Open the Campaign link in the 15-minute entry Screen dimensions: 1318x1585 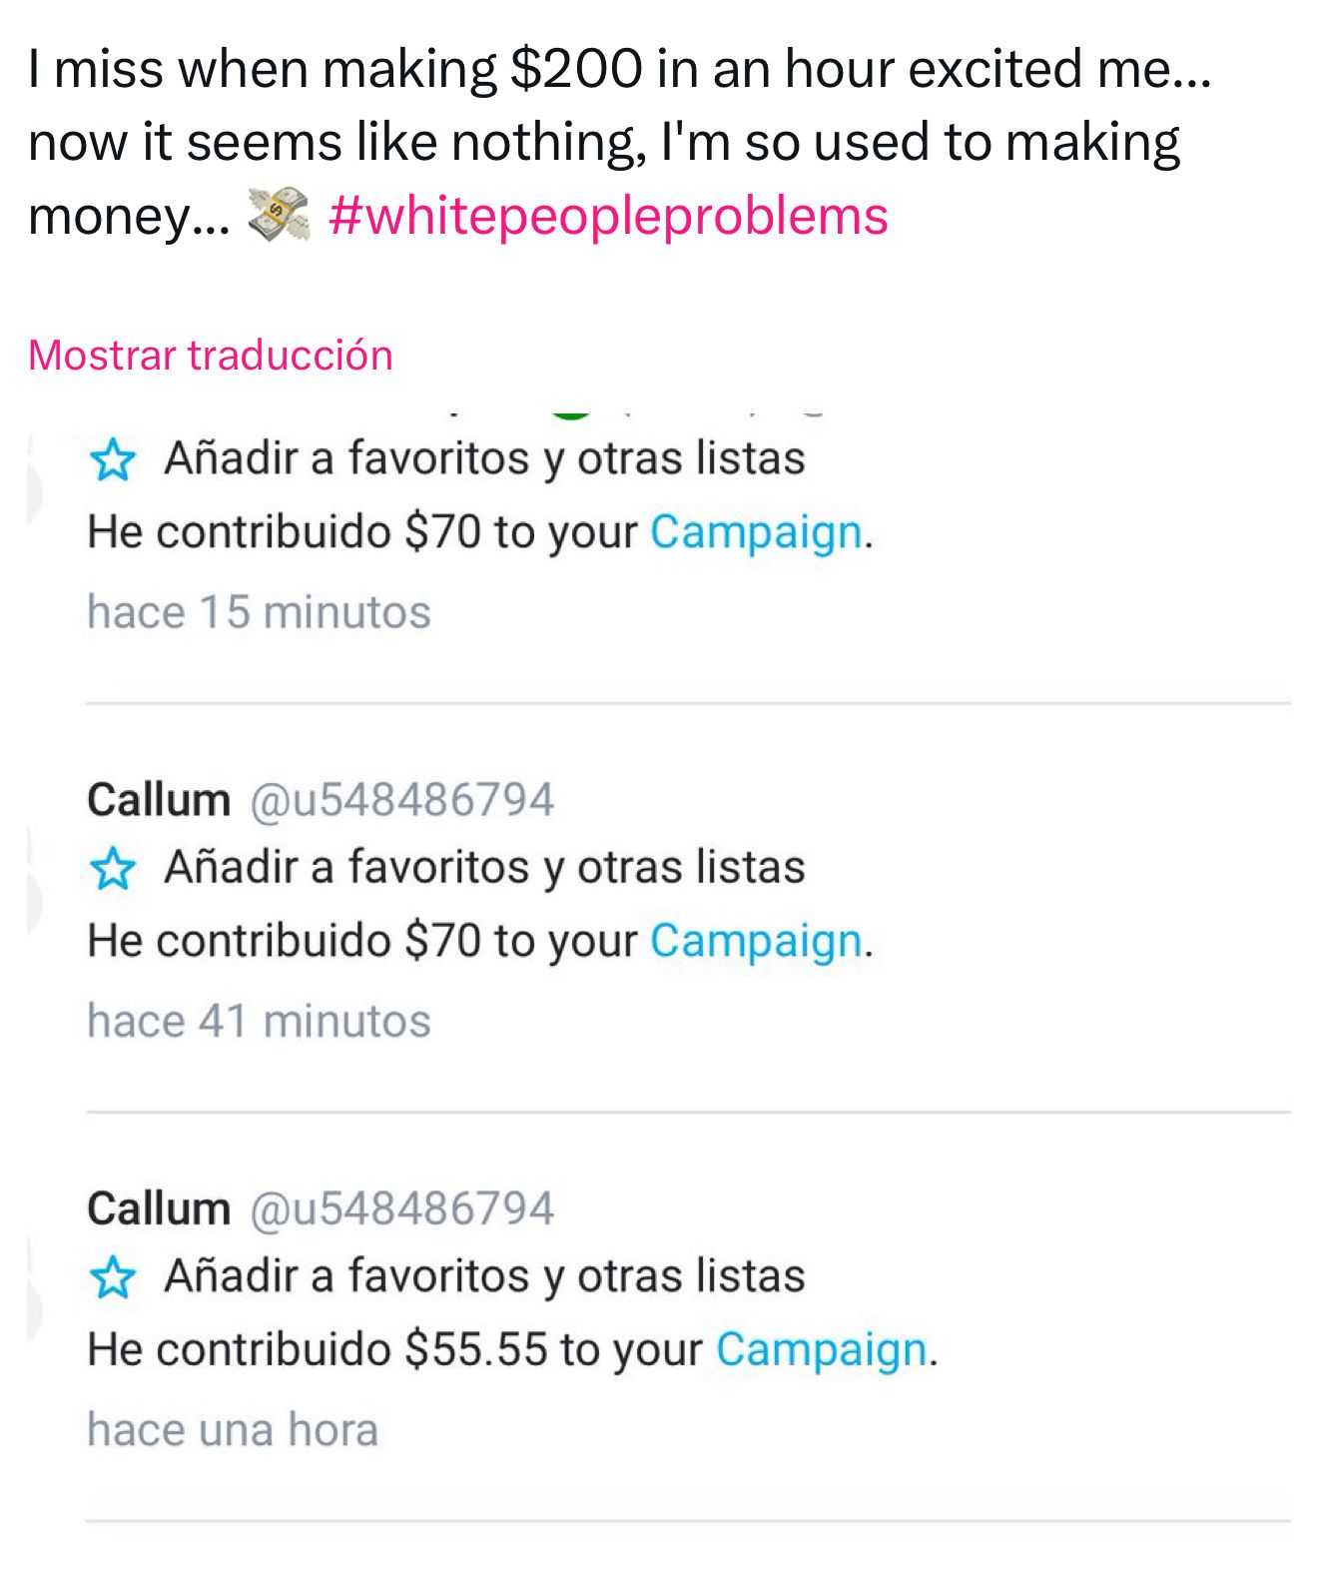[x=756, y=531]
